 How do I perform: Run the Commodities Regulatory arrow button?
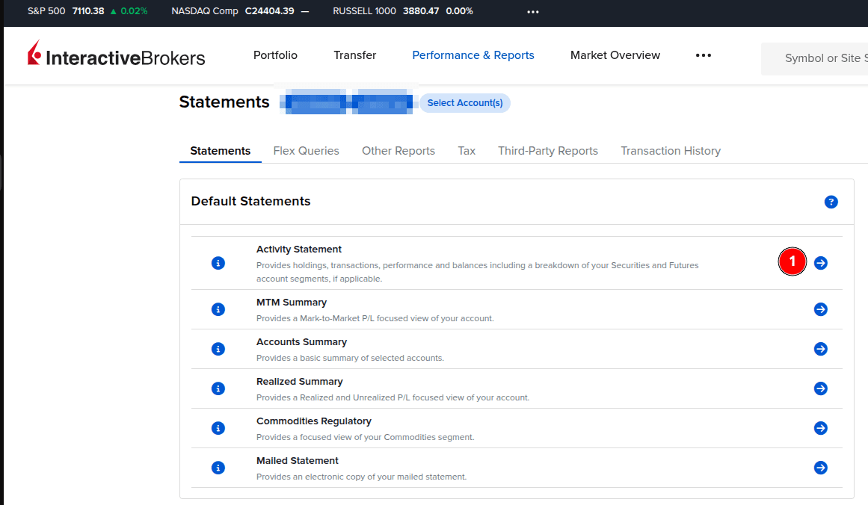tap(821, 428)
